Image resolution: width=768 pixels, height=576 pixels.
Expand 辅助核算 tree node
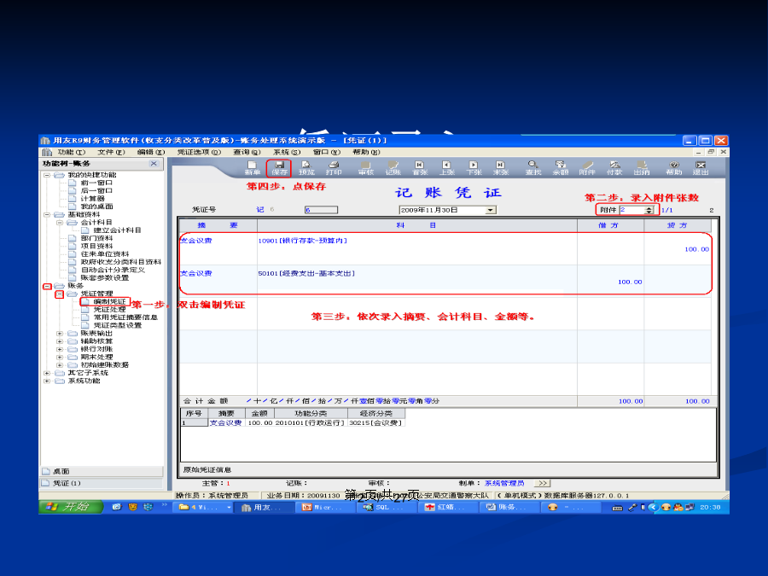(60, 341)
